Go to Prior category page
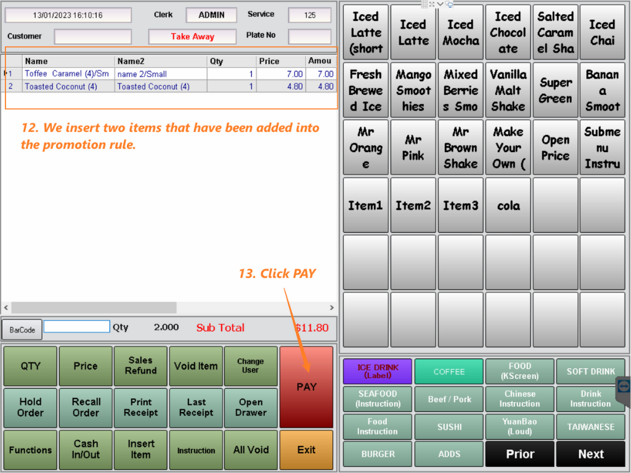This screenshot has width=631, height=473. click(x=519, y=454)
